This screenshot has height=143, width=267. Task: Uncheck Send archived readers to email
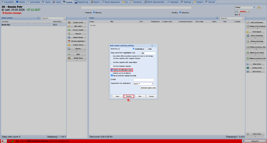[x=112, y=76]
